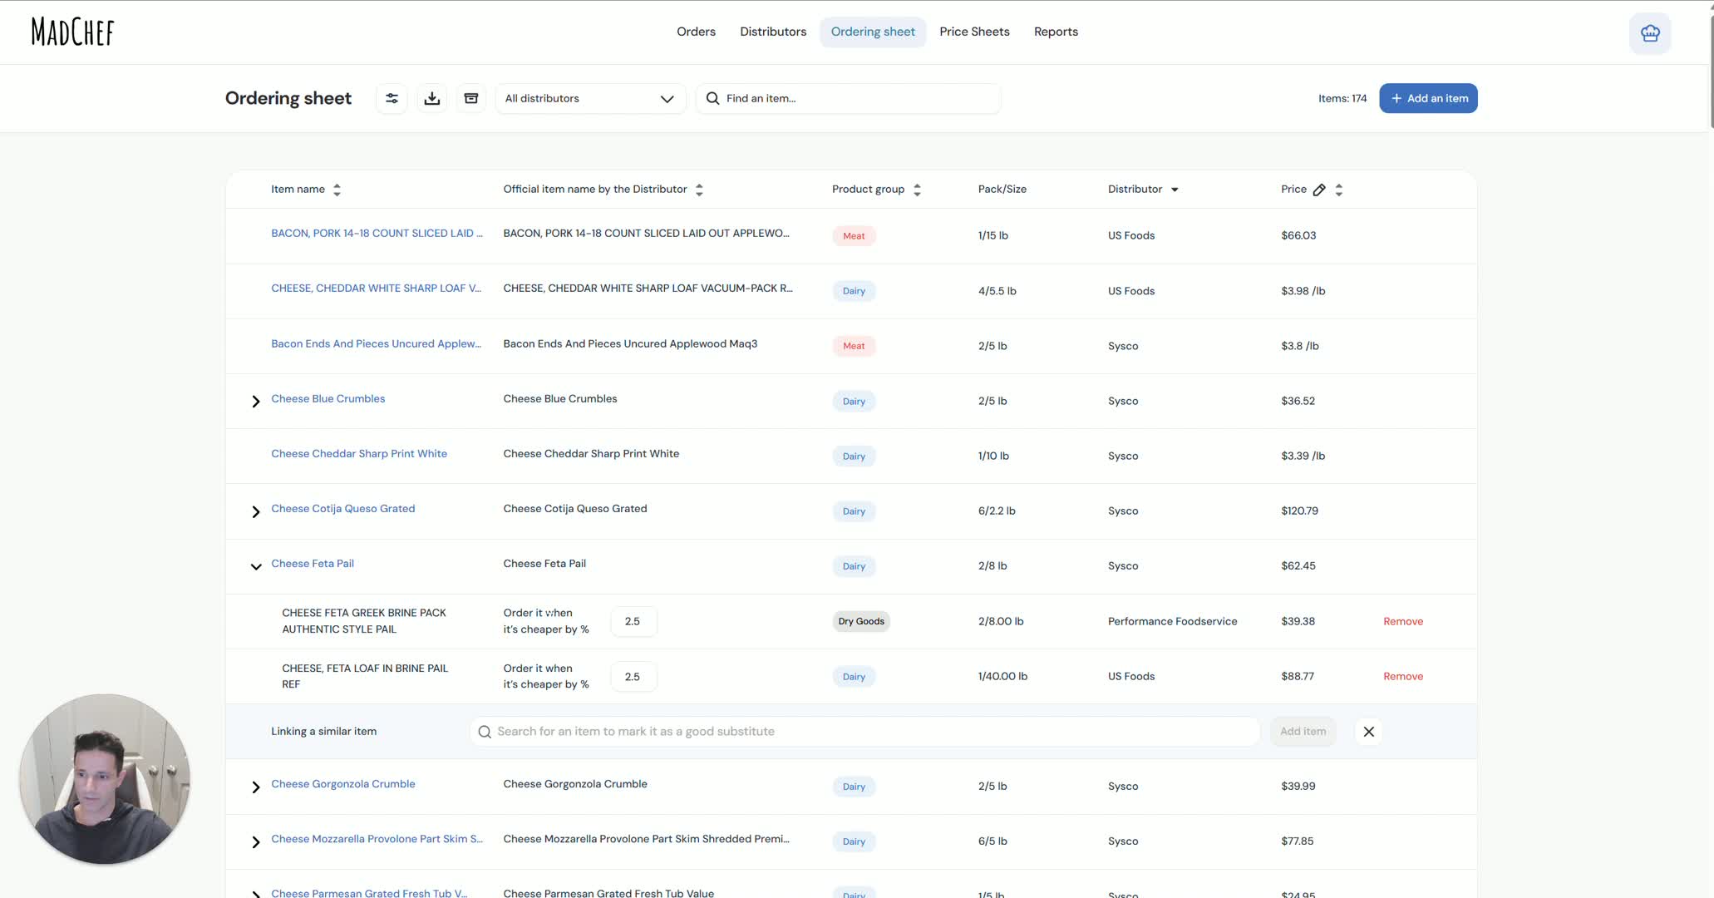Click the Add item button in linking row
This screenshot has width=1714, height=898.
click(1303, 732)
